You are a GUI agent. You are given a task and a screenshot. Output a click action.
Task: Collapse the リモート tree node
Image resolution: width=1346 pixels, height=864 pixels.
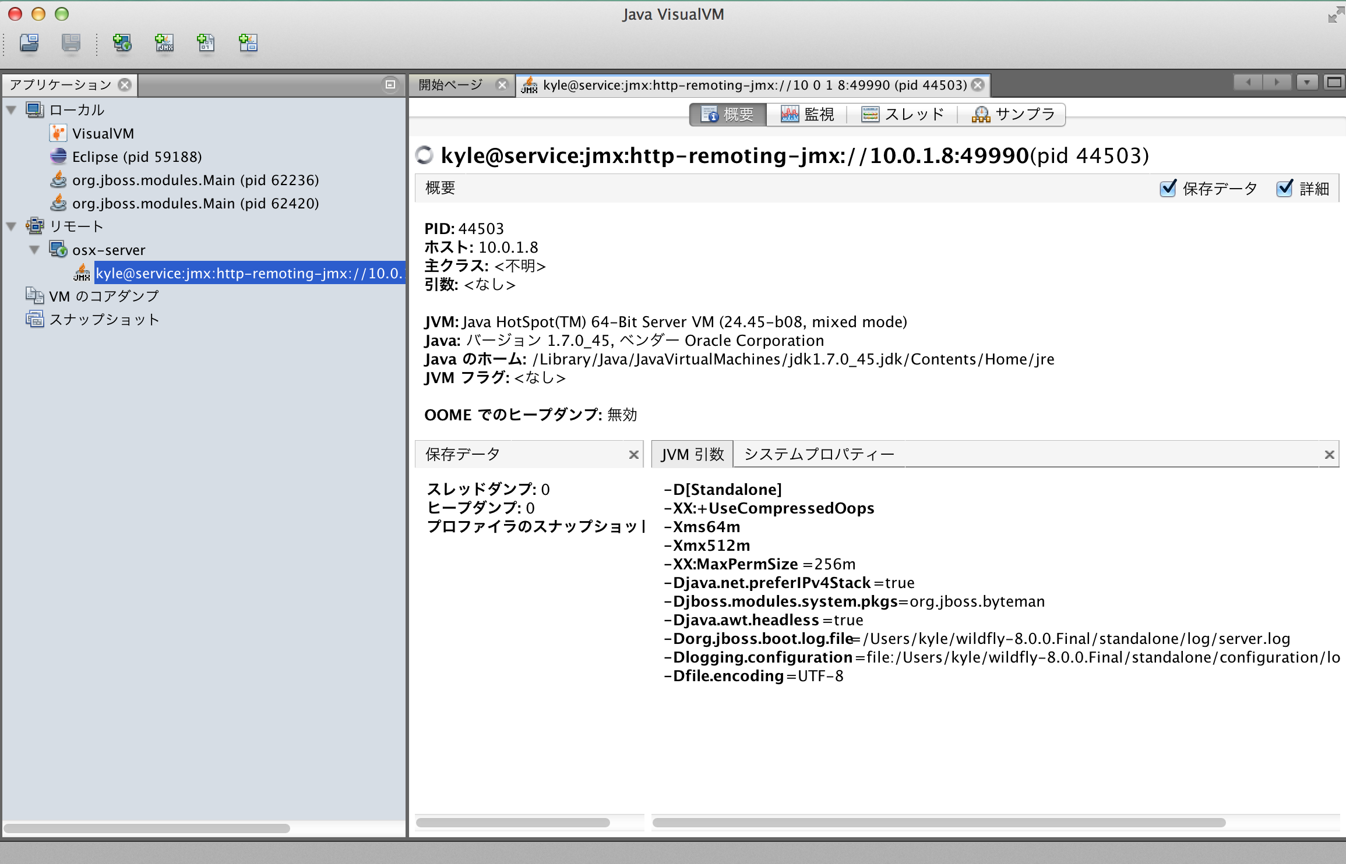click(x=11, y=226)
